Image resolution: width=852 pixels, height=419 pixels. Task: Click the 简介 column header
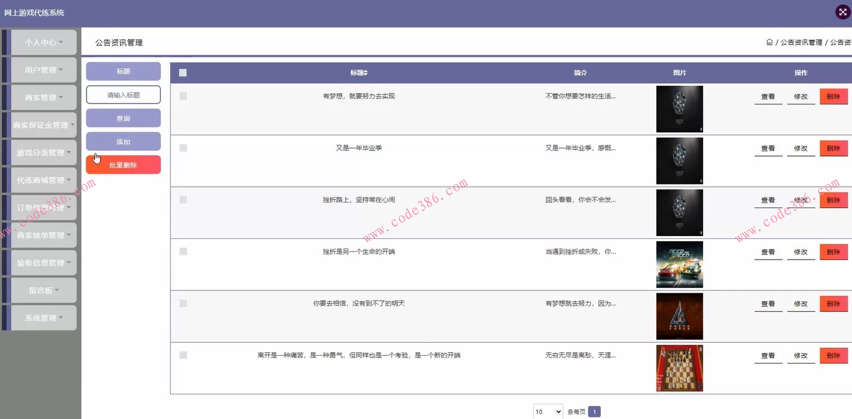581,73
